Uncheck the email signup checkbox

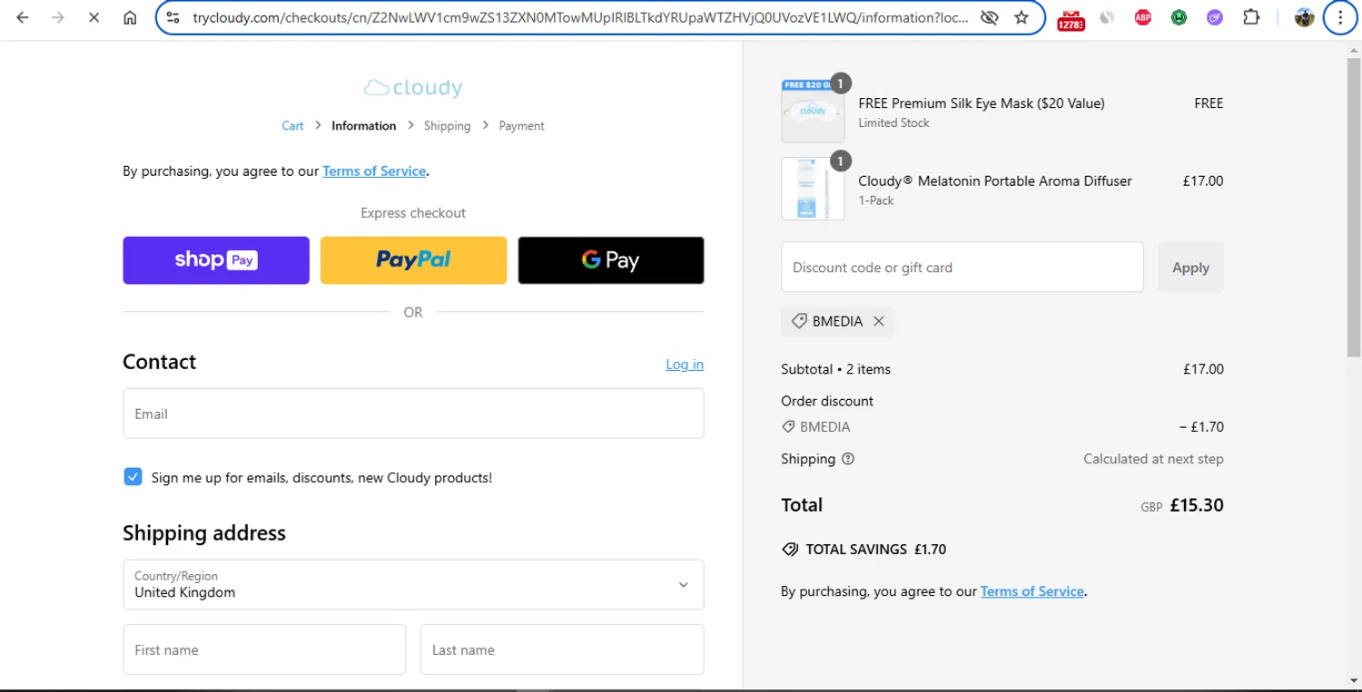(133, 477)
